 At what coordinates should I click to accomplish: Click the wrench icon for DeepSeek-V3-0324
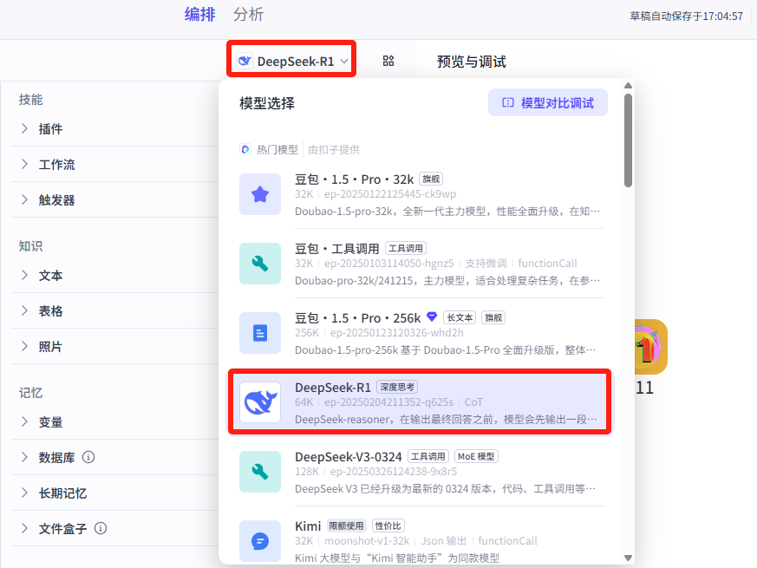[x=260, y=472]
